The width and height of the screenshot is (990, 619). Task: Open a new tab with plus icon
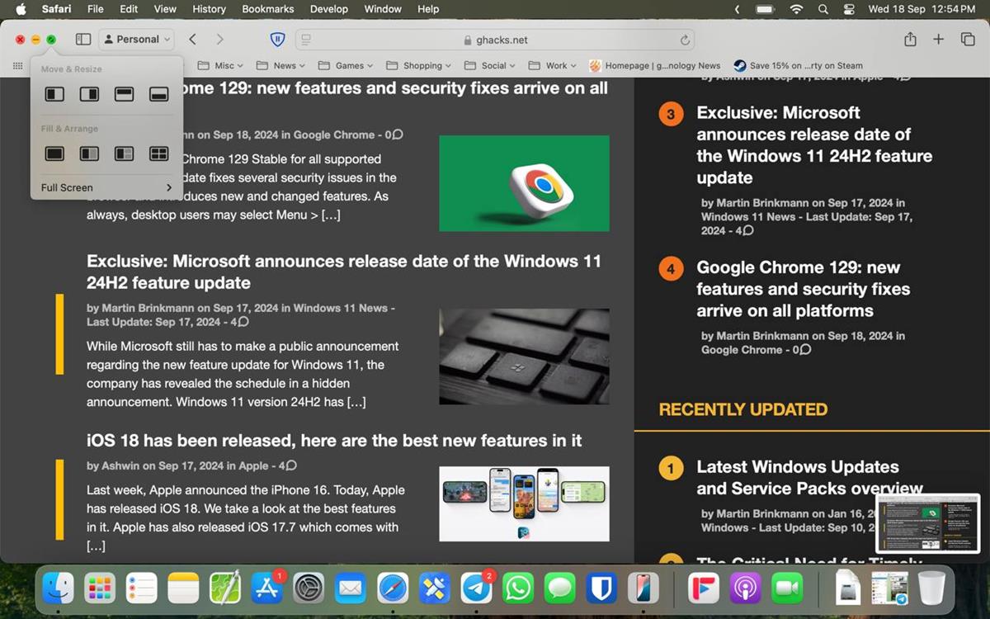coord(938,39)
